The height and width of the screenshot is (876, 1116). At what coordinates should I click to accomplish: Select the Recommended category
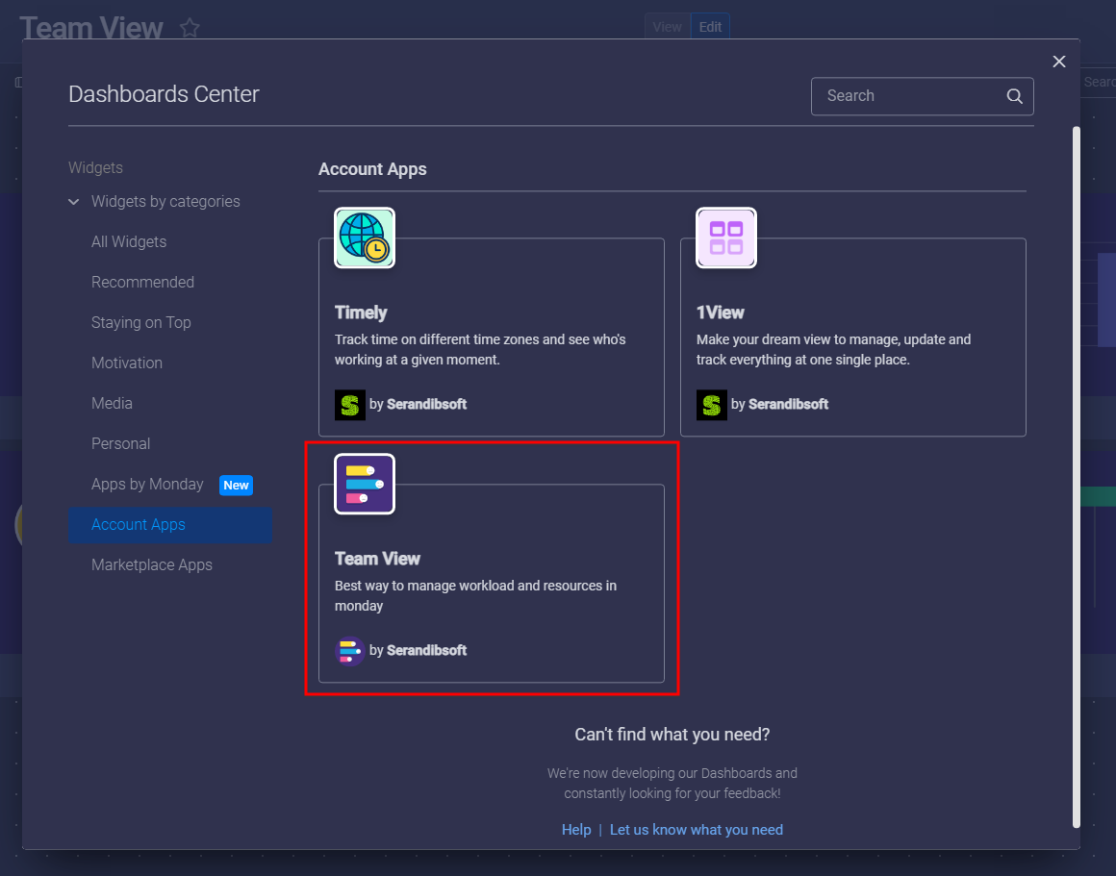(x=143, y=283)
